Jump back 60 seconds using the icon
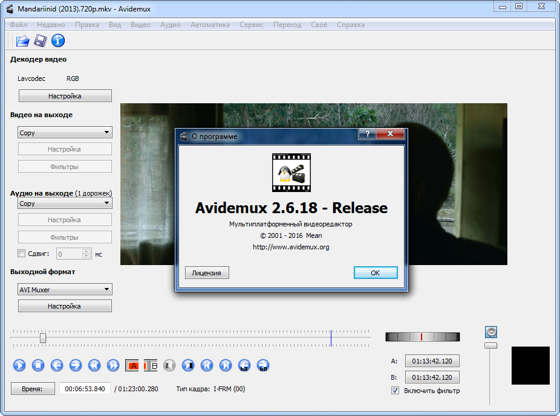The height and width of the screenshot is (416, 560). (x=244, y=365)
